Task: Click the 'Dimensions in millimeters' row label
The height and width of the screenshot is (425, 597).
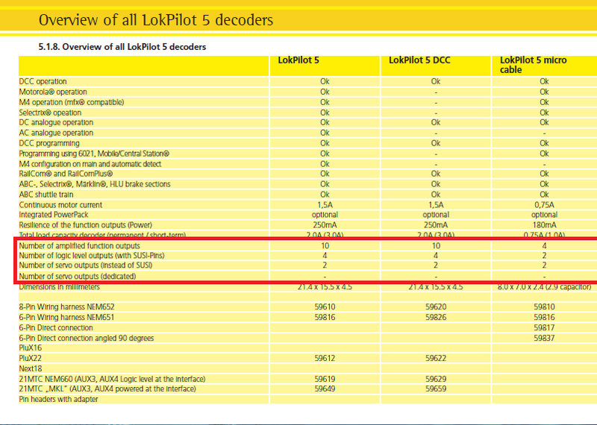Action: [60, 287]
